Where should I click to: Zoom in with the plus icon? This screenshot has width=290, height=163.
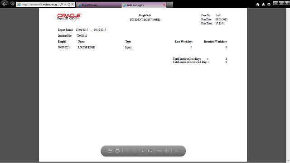[x=166, y=151]
